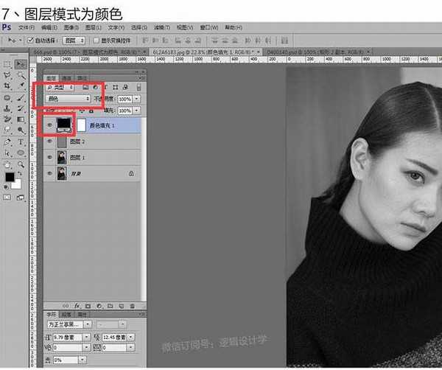442x370 pixels.
Task: Click the create new group folder icon
Action: coord(110,304)
